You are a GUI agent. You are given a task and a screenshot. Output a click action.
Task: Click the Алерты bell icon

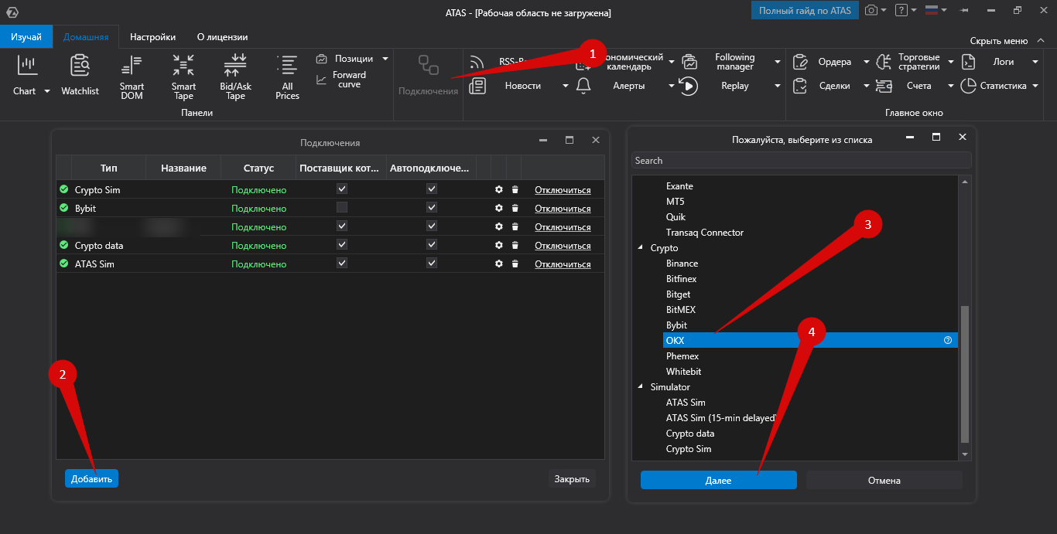[583, 86]
